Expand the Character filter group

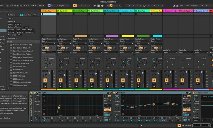click(x=12, y=38)
